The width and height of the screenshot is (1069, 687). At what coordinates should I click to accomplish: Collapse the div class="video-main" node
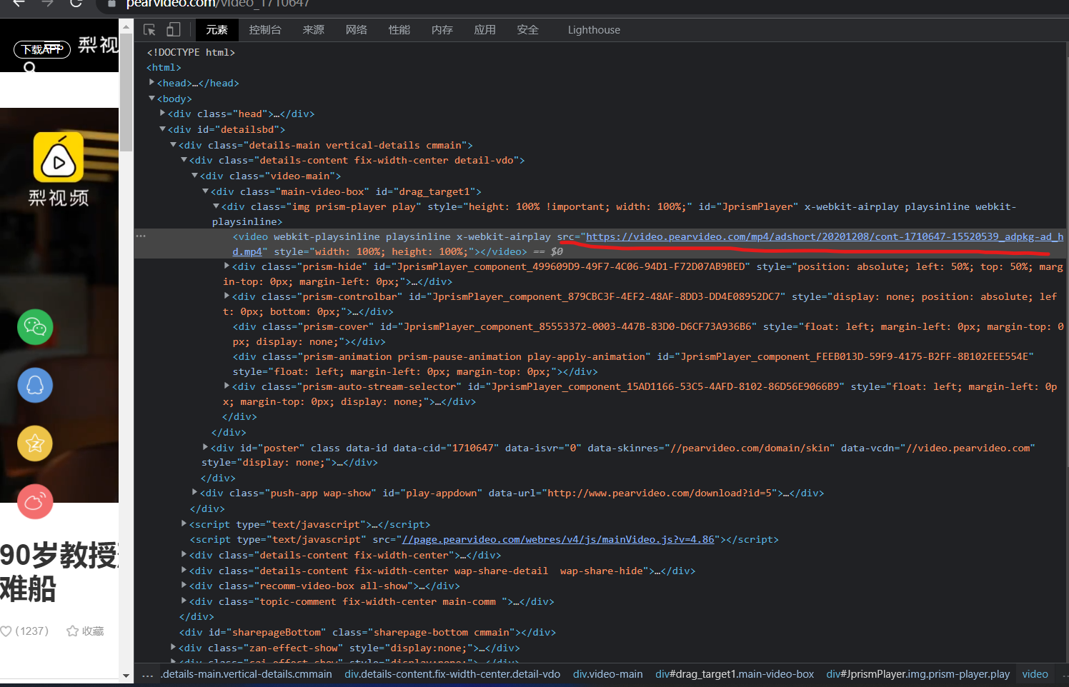[194, 176]
